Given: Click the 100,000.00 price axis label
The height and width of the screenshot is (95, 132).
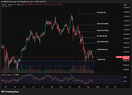Looking at the screenshot, I should click(127, 43).
